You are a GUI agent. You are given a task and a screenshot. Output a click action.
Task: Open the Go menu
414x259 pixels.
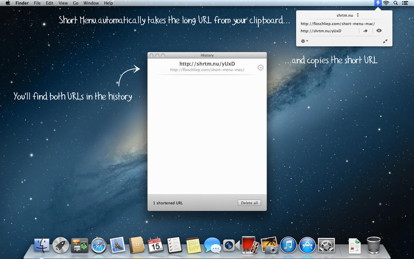coord(76,3)
